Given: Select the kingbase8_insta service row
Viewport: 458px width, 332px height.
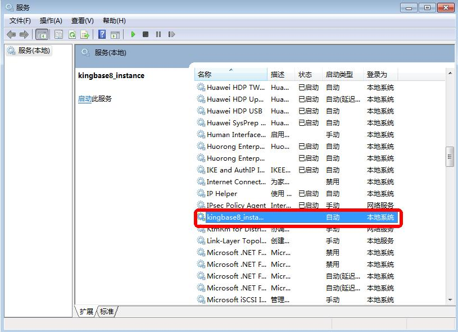Looking at the screenshot, I should click(297, 217).
